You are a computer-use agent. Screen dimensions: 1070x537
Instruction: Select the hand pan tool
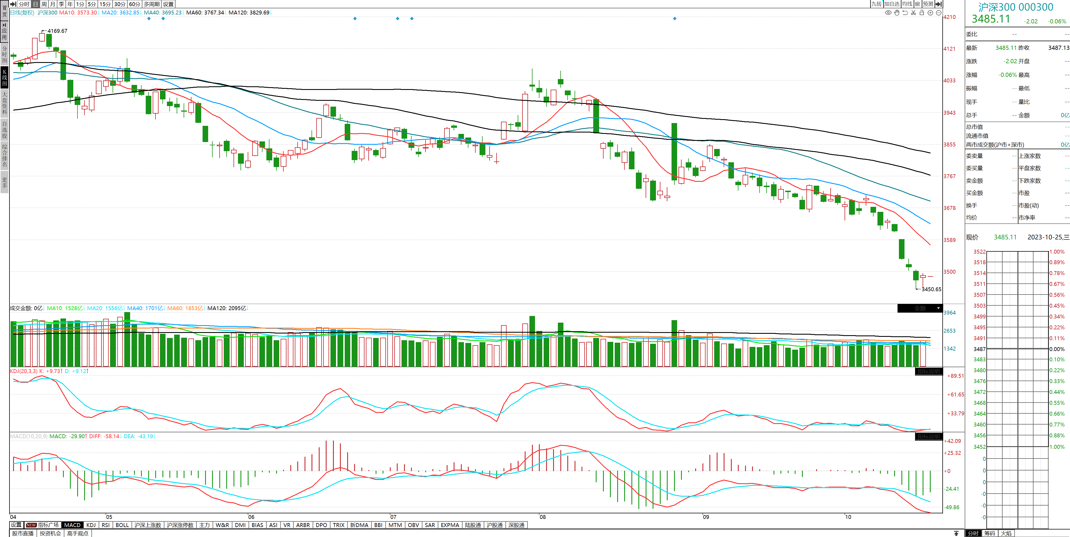pyautogui.click(x=897, y=13)
